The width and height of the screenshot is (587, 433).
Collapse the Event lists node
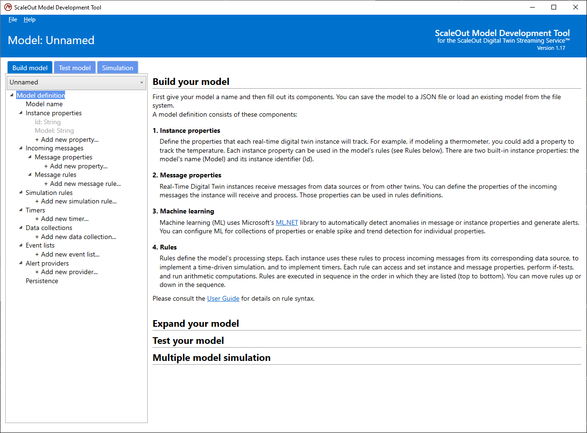(20, 245)
